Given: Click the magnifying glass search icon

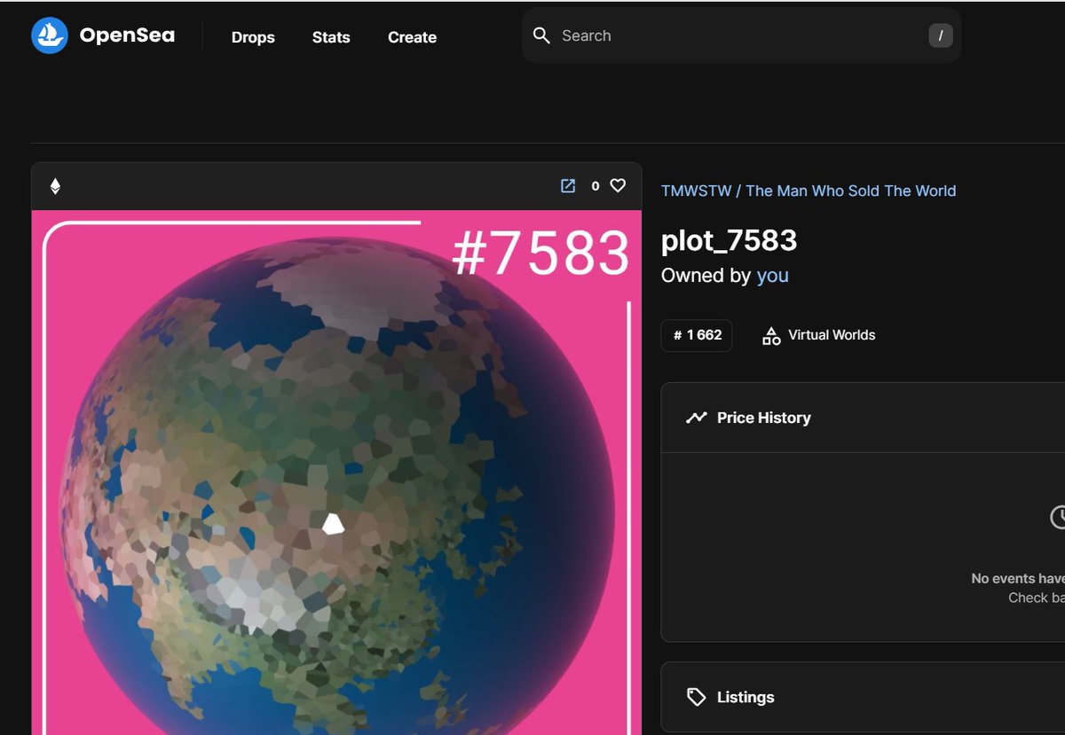Looking at the screenshot, I should 541,35.
